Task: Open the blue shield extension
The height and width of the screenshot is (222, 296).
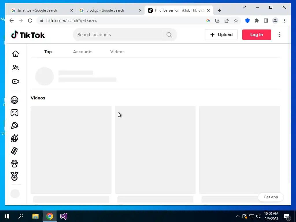Action: pos(247,21)
